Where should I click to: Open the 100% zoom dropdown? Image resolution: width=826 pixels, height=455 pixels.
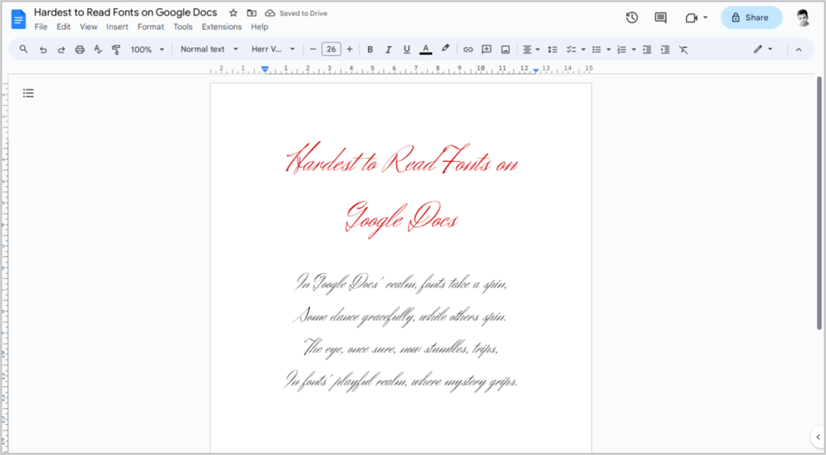(147, 49)
